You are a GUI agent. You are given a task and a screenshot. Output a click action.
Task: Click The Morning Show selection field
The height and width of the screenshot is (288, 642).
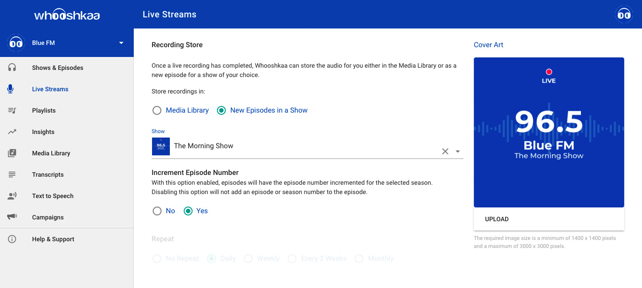pos(307,147)
